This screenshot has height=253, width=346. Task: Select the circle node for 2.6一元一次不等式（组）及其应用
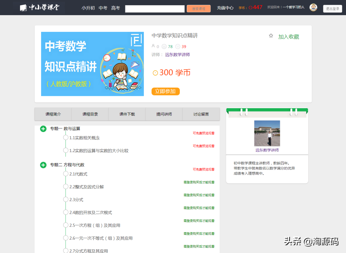pos(66,238)
